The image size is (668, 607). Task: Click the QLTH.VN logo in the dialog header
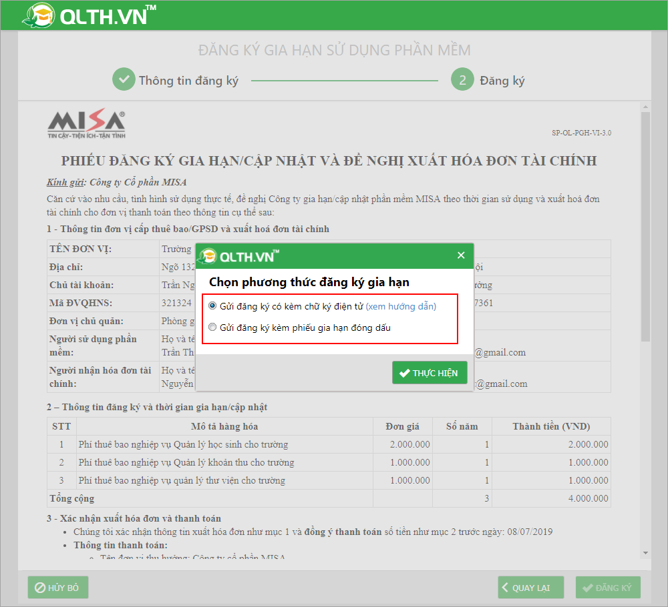point(239,256)
